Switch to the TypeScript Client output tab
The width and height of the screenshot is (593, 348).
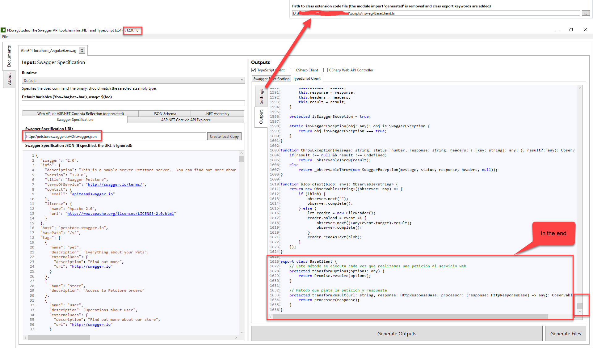[306, 79]
